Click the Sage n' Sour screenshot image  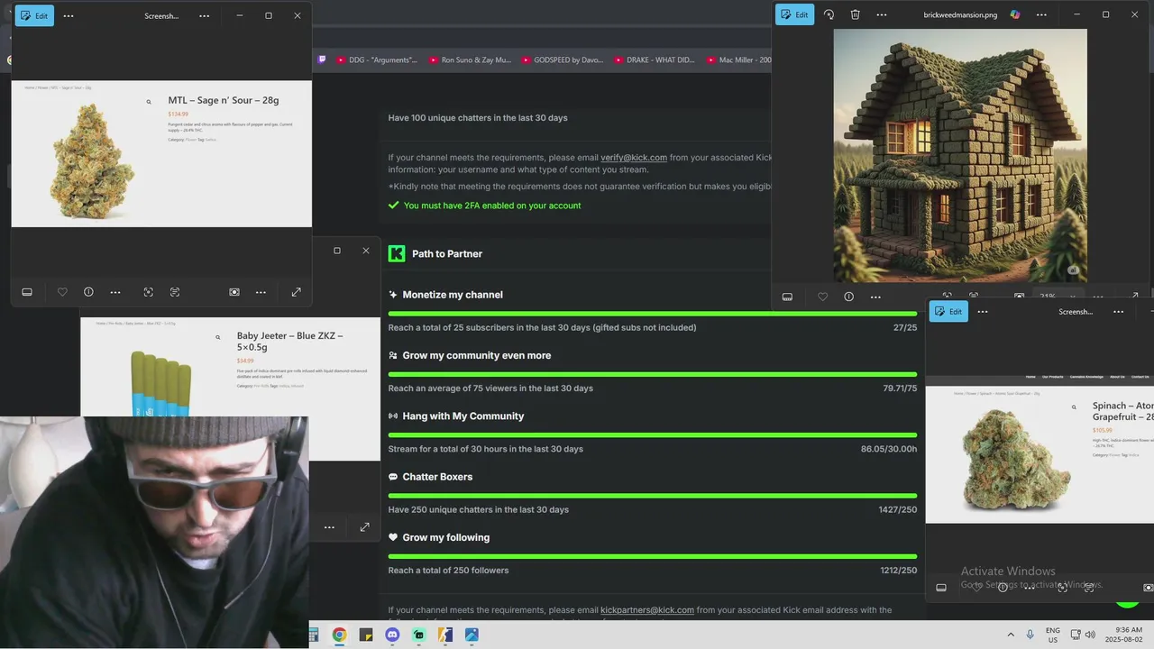(161, 154)
